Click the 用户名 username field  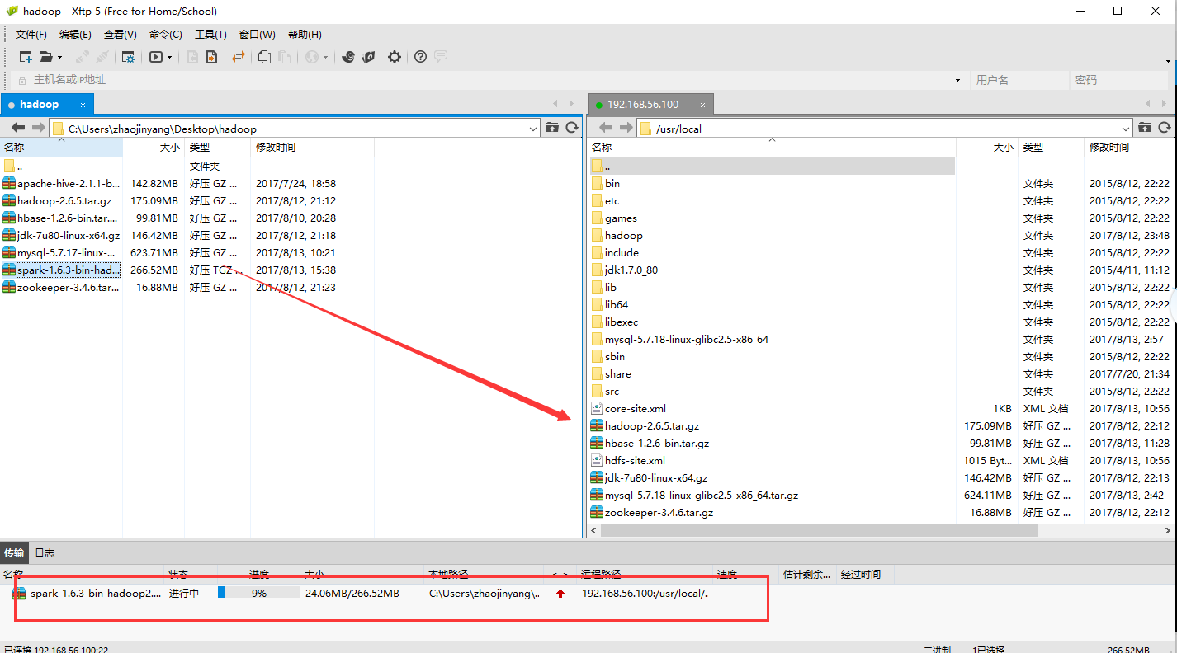tap(1019, 80)
